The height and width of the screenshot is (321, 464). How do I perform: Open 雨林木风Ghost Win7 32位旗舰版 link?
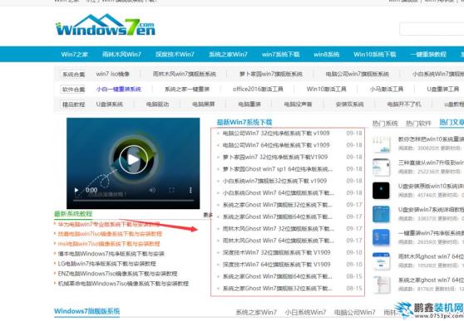tap(279, 229)
